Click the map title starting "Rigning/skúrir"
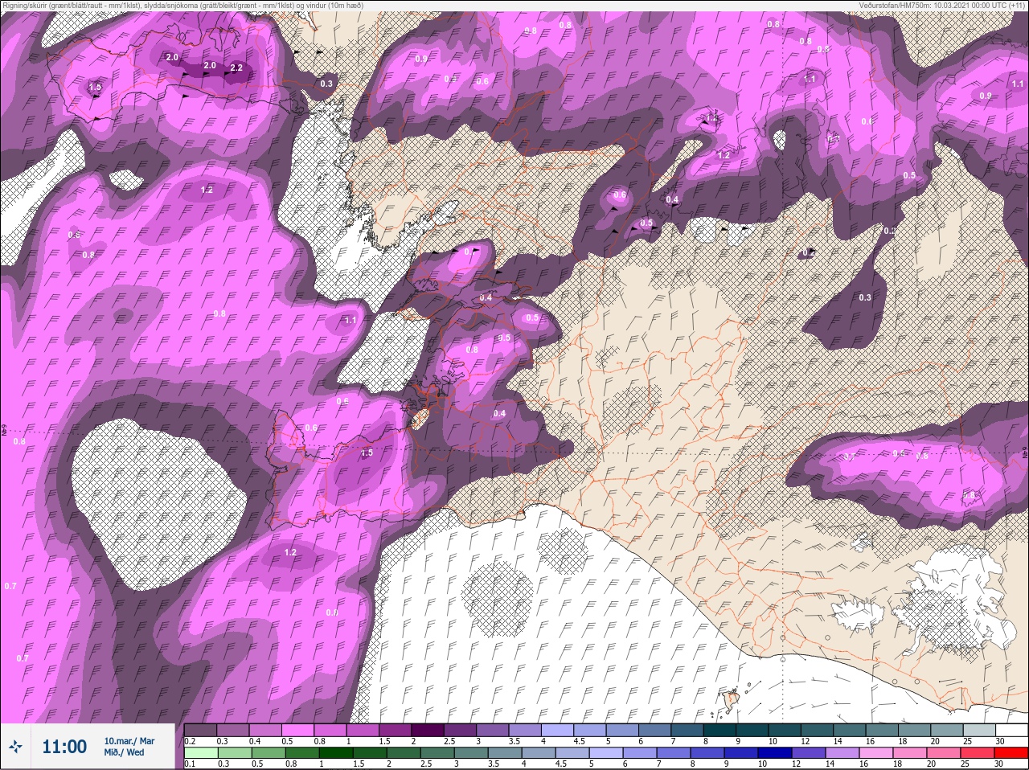The height and width of the screenshot is (770, 1029). pos(183,6)
